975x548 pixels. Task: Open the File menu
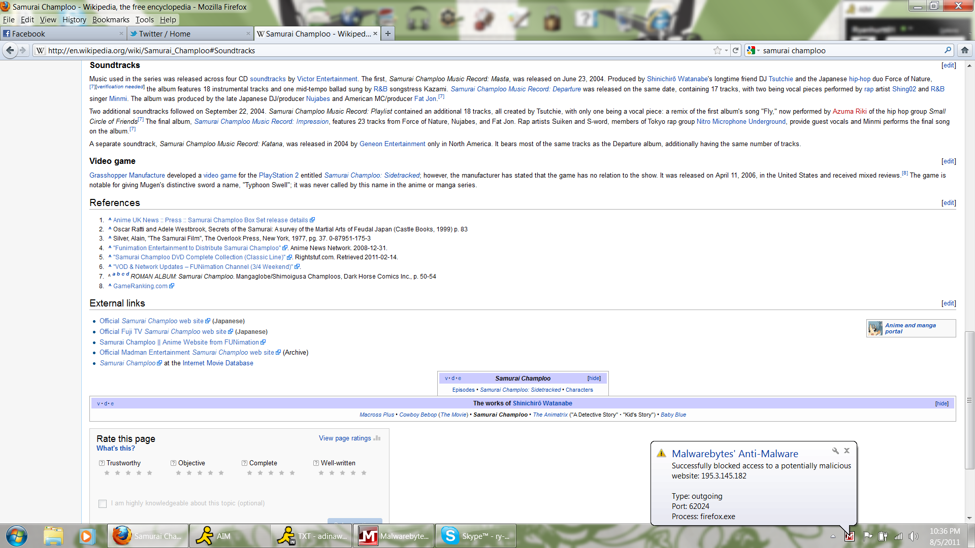pos(9,19)
